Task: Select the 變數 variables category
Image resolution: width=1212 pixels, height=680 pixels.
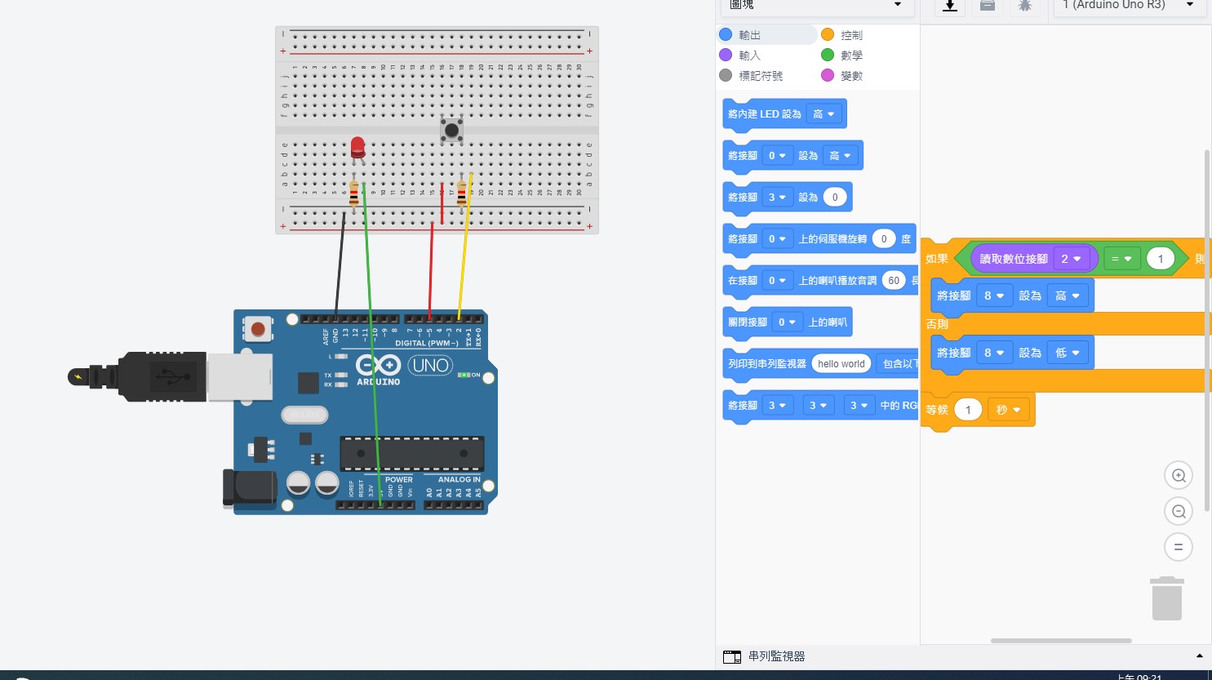Action: 850,76
